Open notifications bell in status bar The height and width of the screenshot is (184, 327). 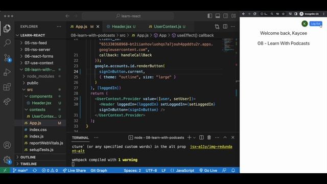(x=233, y=170)
